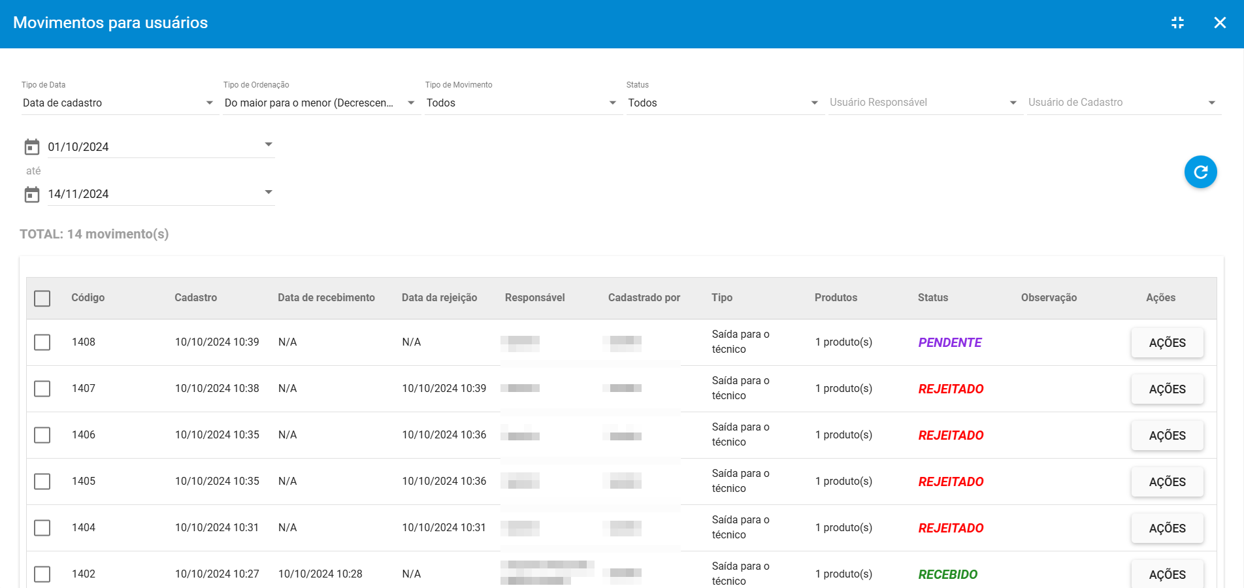Click 'Saída para o técnico' in row 1408

pos(741,342)
